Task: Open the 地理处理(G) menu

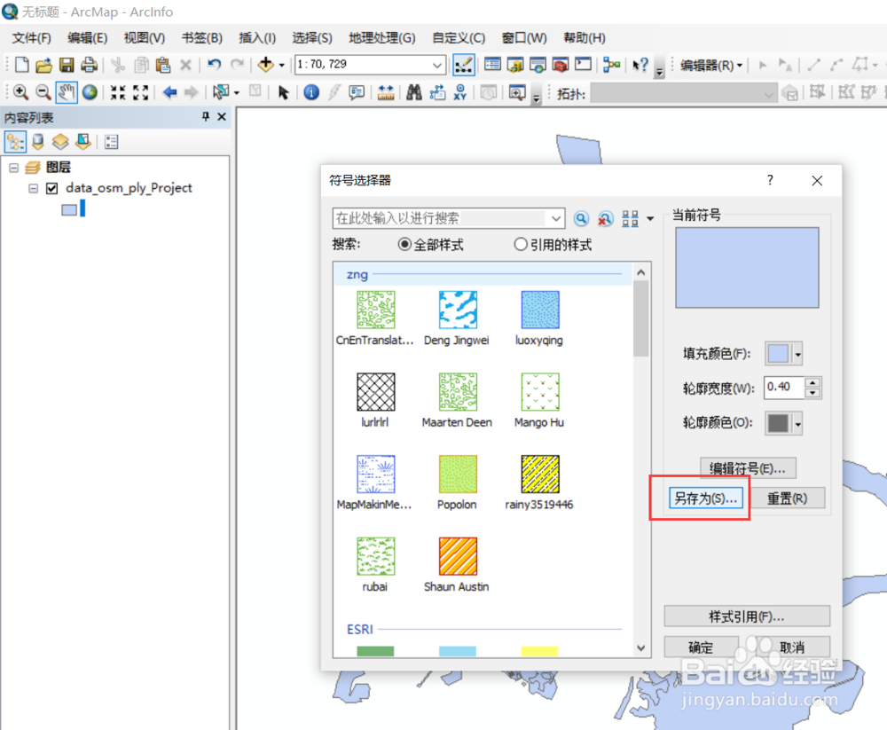Action: coord(381,38)
